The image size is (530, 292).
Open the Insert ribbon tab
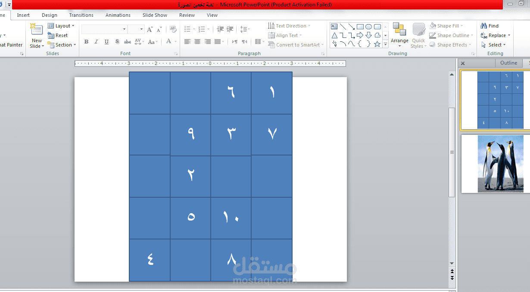tap(23, 15)
